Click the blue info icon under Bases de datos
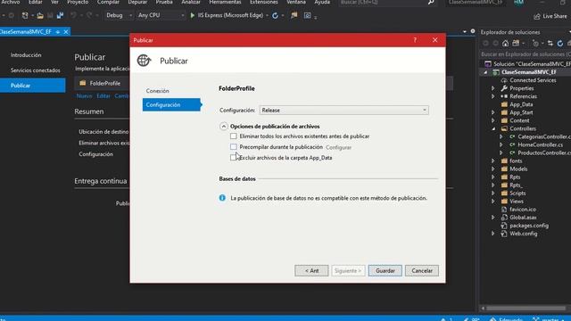The height and width of the screenshot is (321, 571). coord(222,198)
